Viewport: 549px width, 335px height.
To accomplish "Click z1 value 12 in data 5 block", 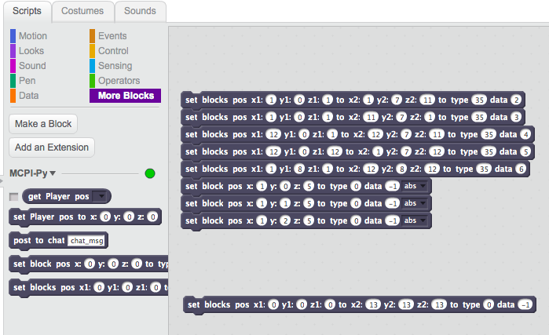I will (335, 151).
